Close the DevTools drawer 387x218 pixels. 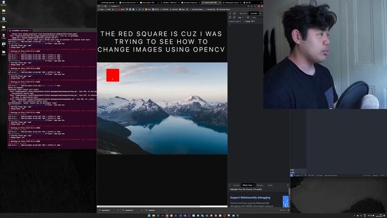288,185
